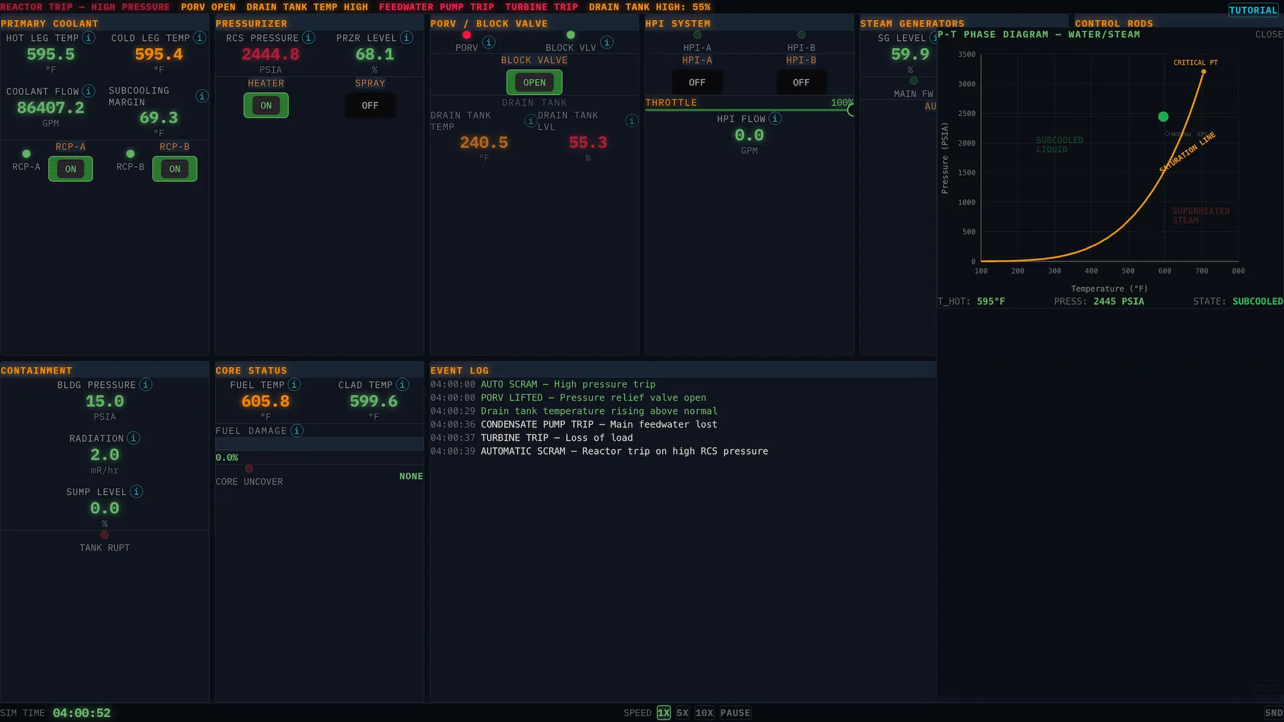Select the DRAIN TANK HIGH: 55% alarm
This screenshot has width=1284, height=722.
(x=649, y=7)
